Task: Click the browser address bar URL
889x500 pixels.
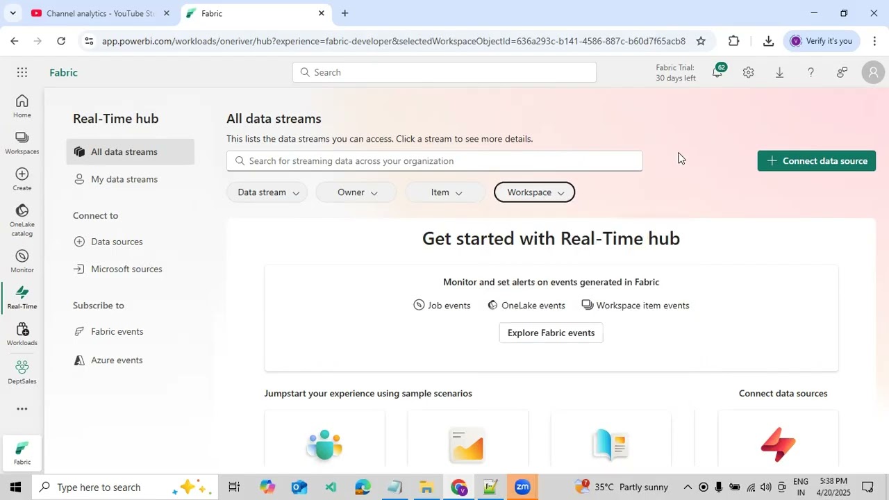Action: (x=393, y=41)
